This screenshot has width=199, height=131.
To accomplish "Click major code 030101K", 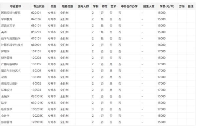I will coord(37,103).
